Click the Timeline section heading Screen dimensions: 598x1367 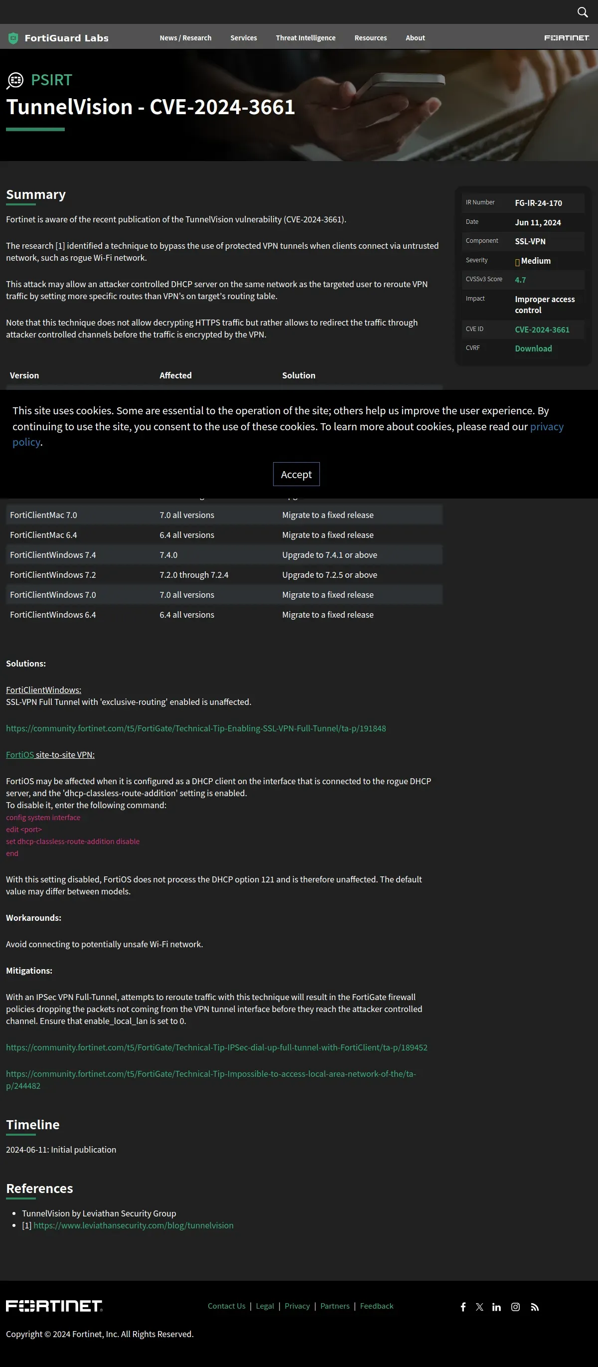pyautogui.click(x=33, y=1125)
